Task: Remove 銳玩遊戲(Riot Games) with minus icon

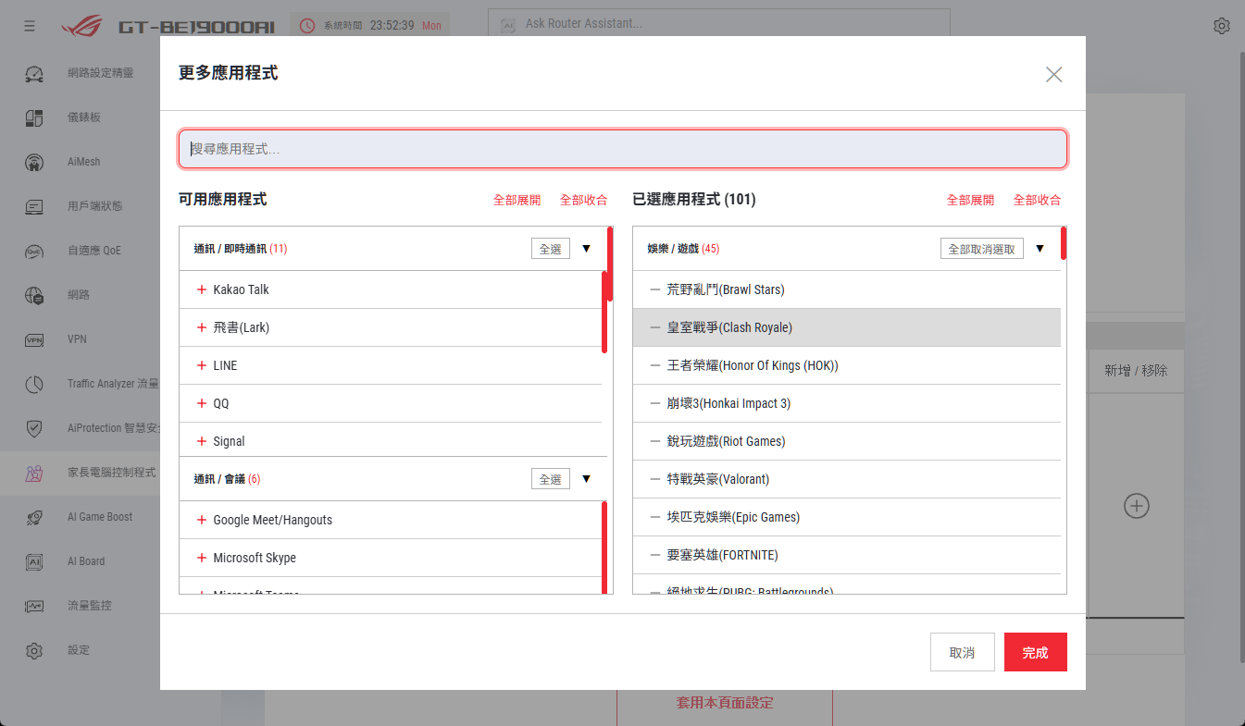Action: [655, 441]
